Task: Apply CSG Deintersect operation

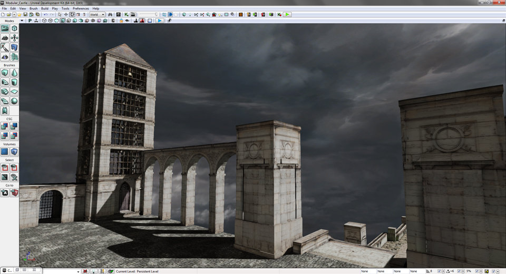Action: click(x=14, y=135)
